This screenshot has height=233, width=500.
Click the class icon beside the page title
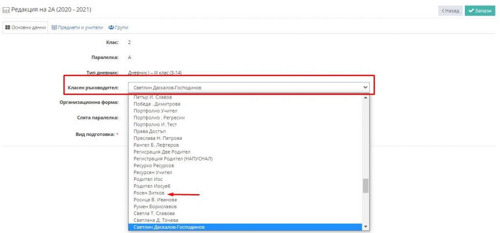pyautogui.click(x=6, y=10)
